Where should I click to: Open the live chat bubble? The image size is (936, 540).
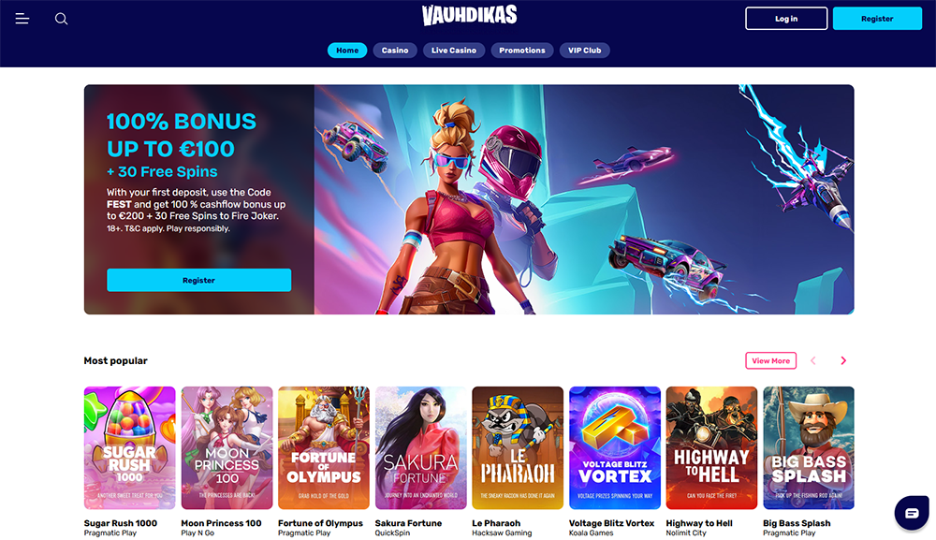(911, 513)
